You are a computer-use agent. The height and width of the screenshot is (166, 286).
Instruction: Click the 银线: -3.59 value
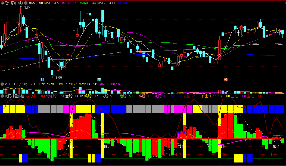[92, 96]
